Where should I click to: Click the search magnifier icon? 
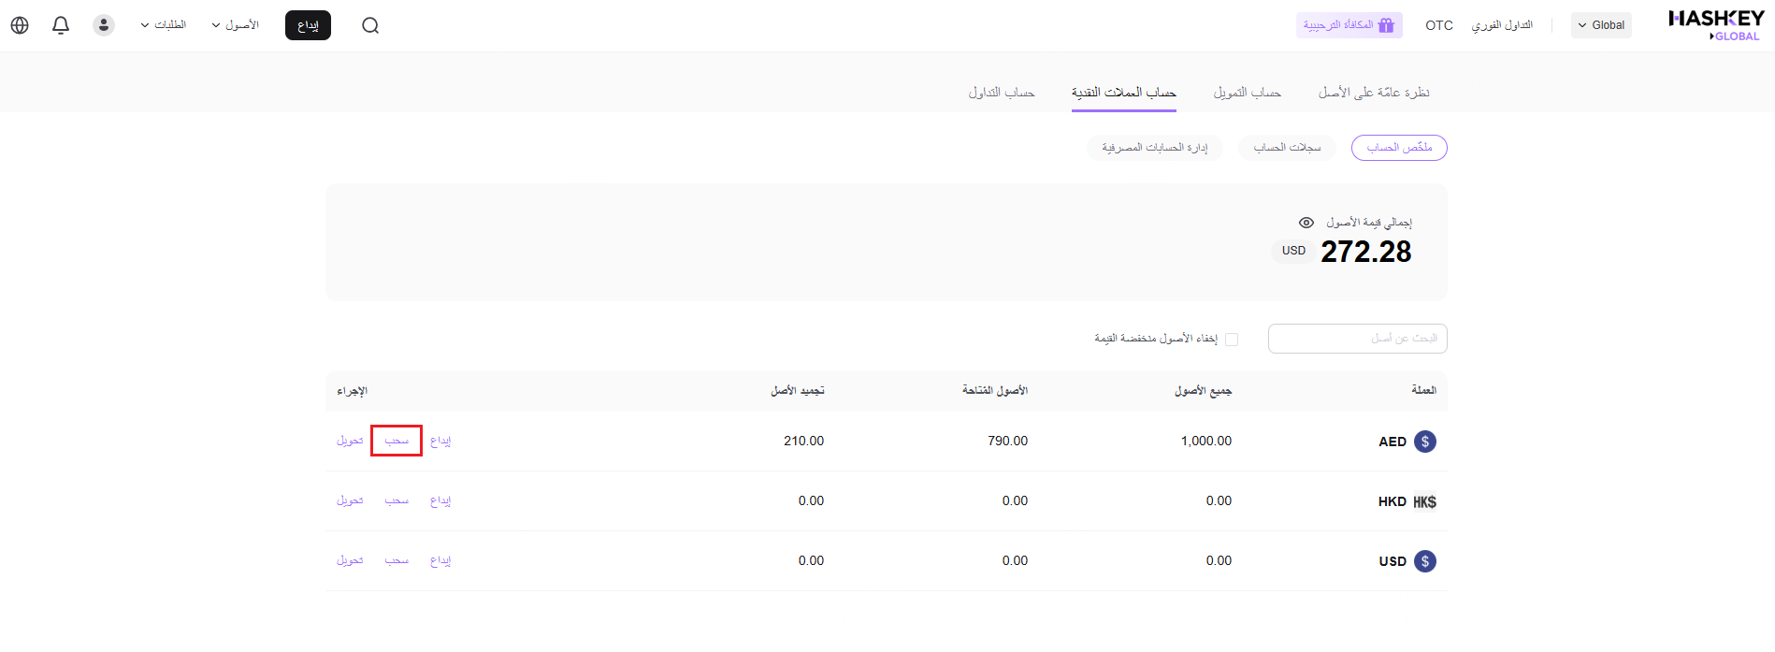tap(370, 25)
